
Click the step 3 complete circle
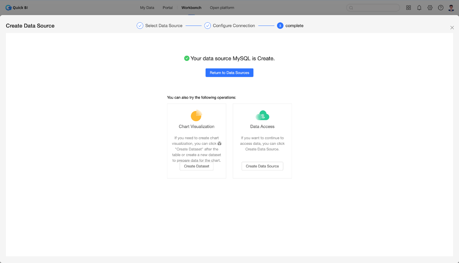280,26
